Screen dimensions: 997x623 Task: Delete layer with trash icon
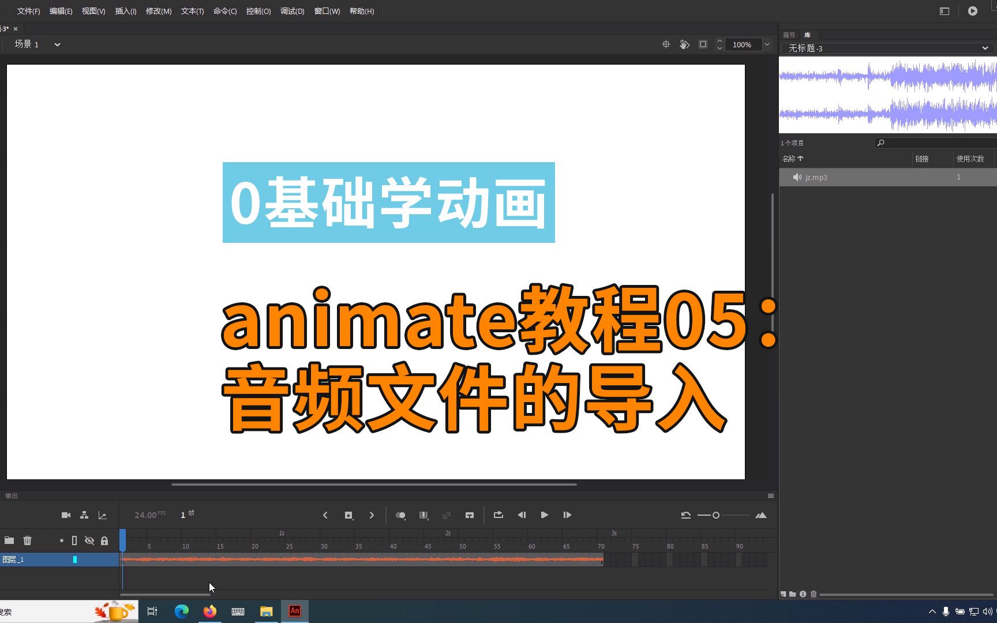27,541
